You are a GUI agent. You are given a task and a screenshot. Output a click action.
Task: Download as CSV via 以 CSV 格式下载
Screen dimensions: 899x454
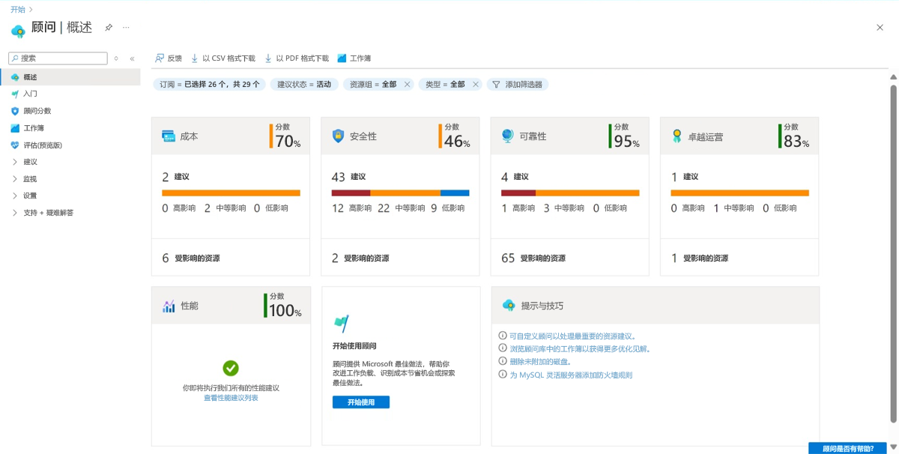tap(223, 58)
